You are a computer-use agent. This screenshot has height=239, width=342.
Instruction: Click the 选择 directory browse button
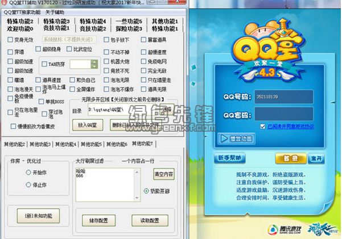point(167,109)
